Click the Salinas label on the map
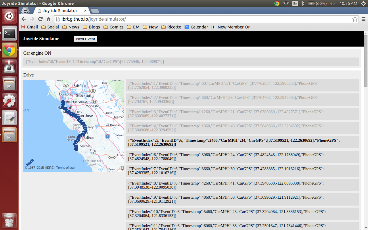368x230 pixels. pos(89,138)
